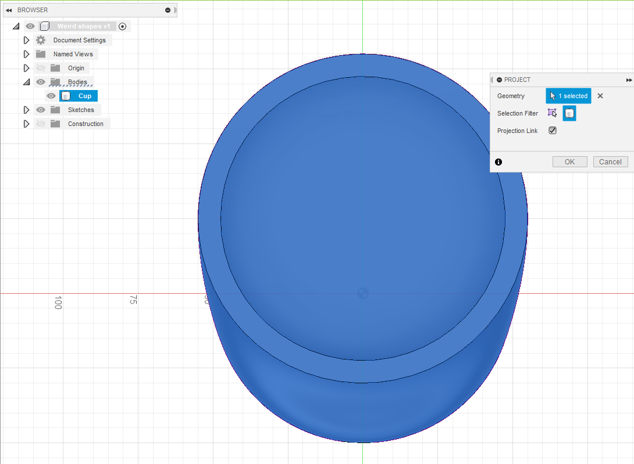Show the hidden Construction folder

(x=41, y=124)
